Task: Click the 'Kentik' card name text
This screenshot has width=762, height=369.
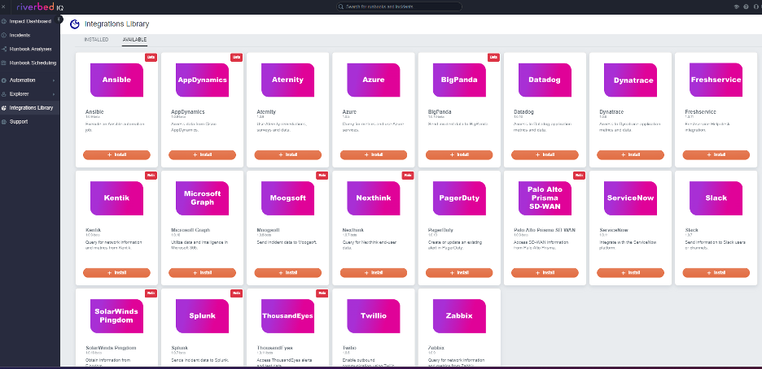Action: point(94,230)
